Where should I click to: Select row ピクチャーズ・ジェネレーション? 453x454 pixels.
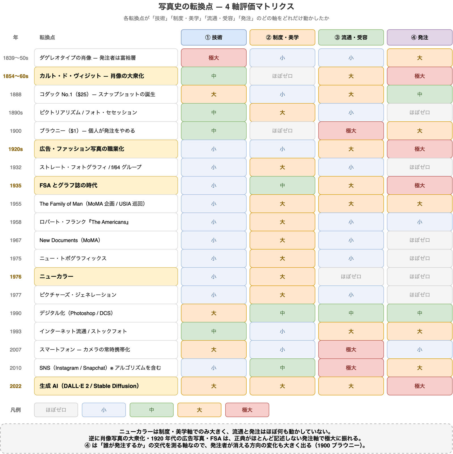pyautogui.click(x=106, y=295)
